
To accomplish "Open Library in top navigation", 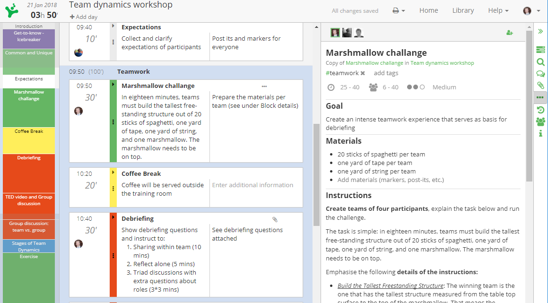I will tap(463, 10).
